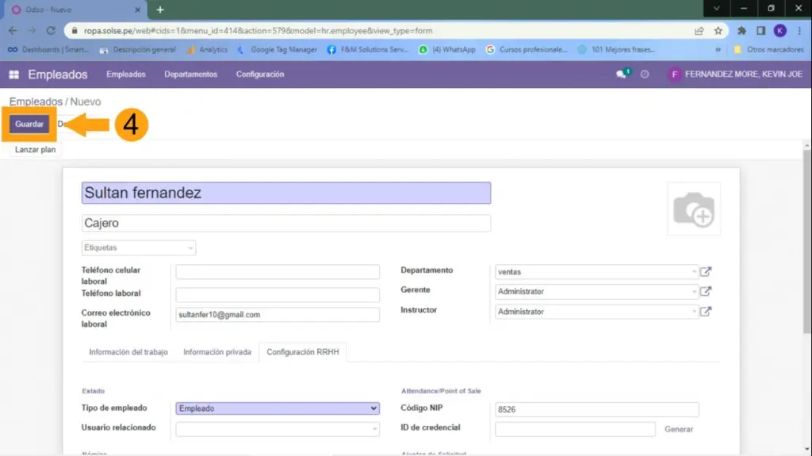The height and width of the screenshot is (456, 812).
Task: Expand the Departamento dropdown
Action: click(596, 271)
